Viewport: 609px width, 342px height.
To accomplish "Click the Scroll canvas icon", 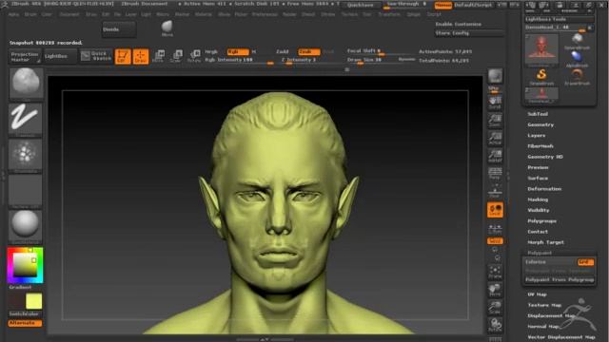I will [x=495, y=103].
